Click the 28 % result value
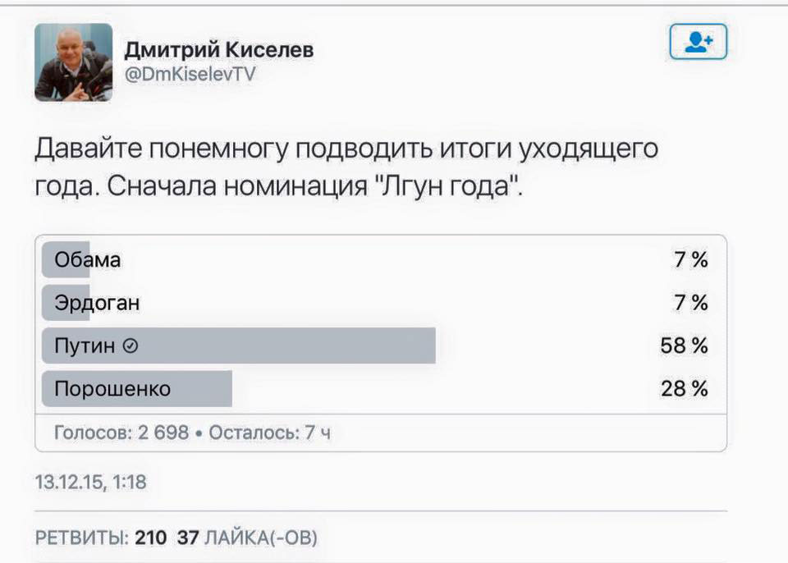This screenshot has height=563, width=788. coord(684,389)
